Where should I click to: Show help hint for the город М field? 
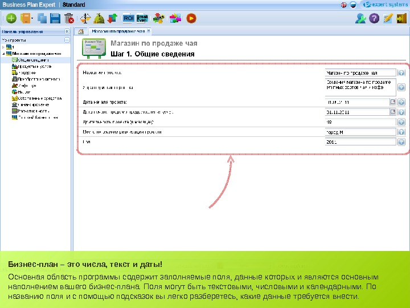point(401,132)
